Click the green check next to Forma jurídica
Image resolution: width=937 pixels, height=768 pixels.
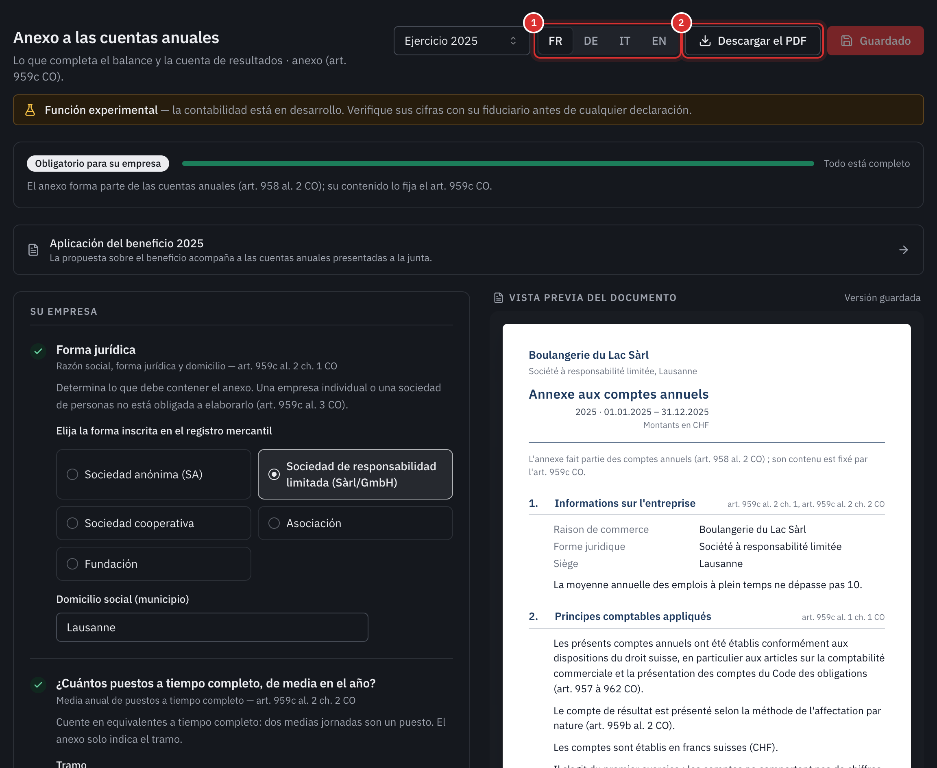pos(39,351)
